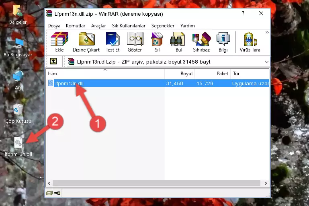Click the horizontal scrollbar left arrow
Viewport: 309px width, 206px height.
click(49, 183)
